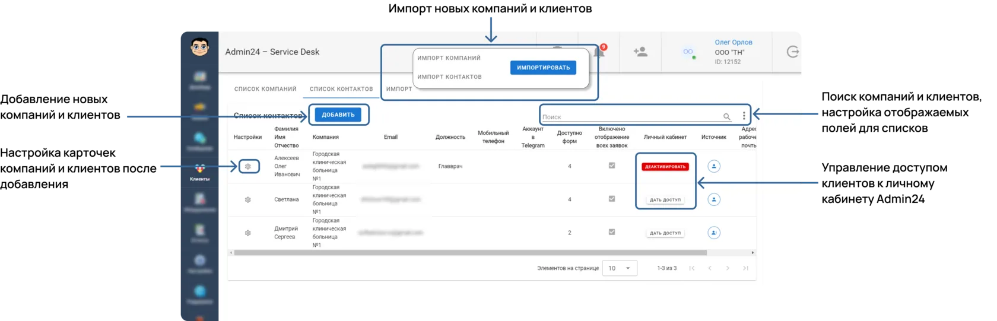The image size is (997, 321).
Task: Open the items-per-page dropdown showing 10
Action: click(620, 268)
